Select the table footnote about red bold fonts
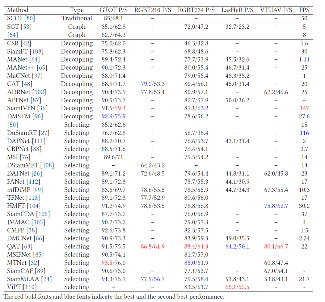The image size is (325, 302). pos(113,297)
